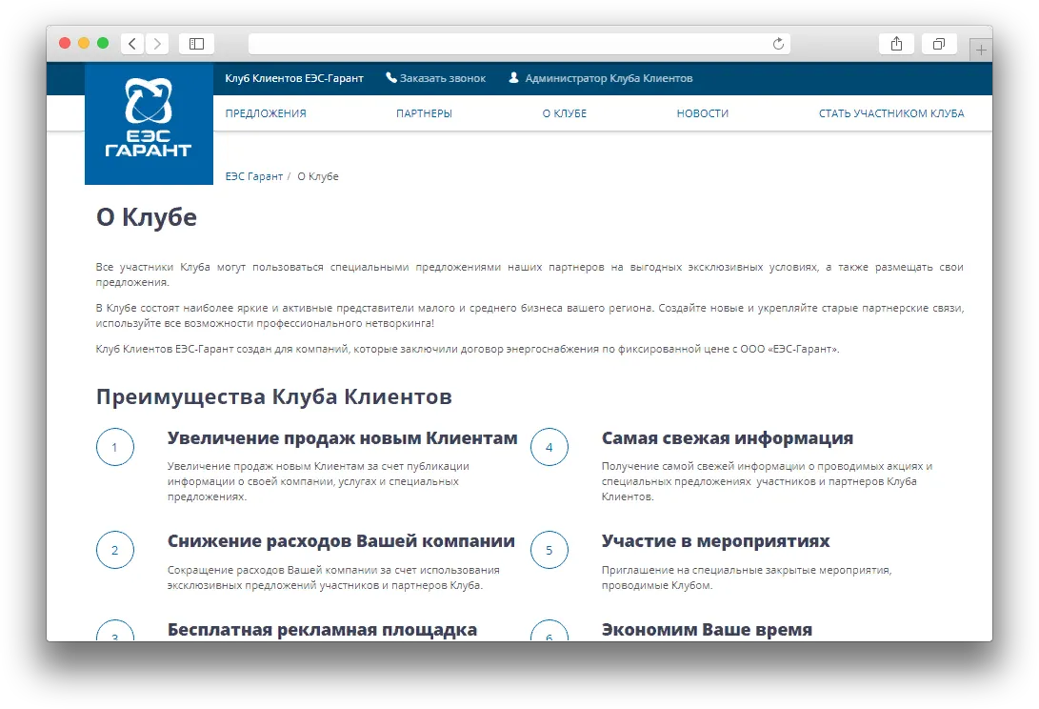The image size is (1039, 709).
Task: Click the Снижение расходов Вашей компании heading
Action: (x=341, y=541)
